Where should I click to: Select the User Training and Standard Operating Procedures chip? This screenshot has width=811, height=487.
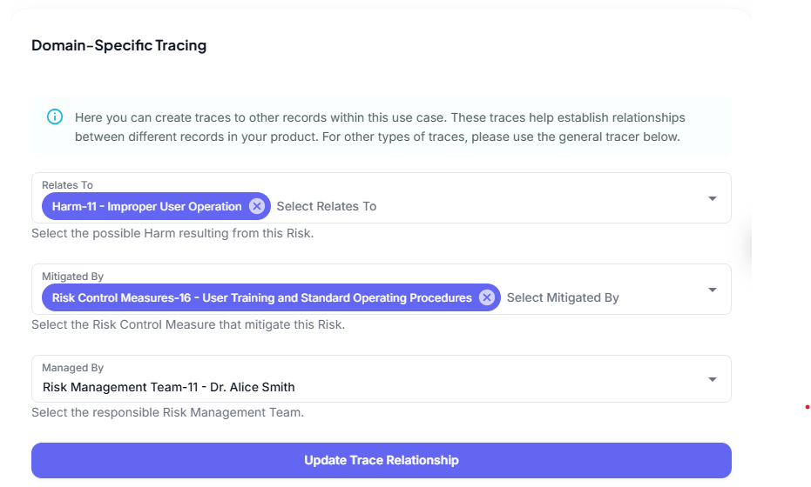pyautogui.click(x=261, y=297)
